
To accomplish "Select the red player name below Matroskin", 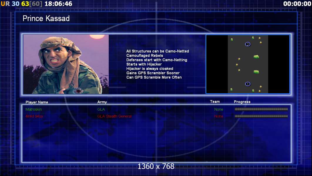I will point(34,116).
